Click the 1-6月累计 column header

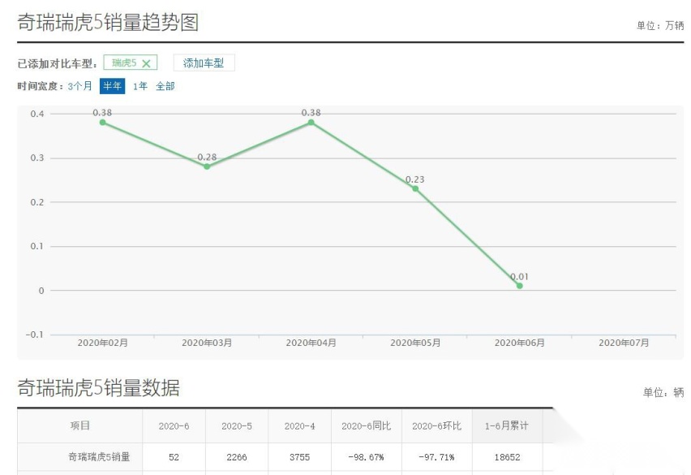(507, 426)
